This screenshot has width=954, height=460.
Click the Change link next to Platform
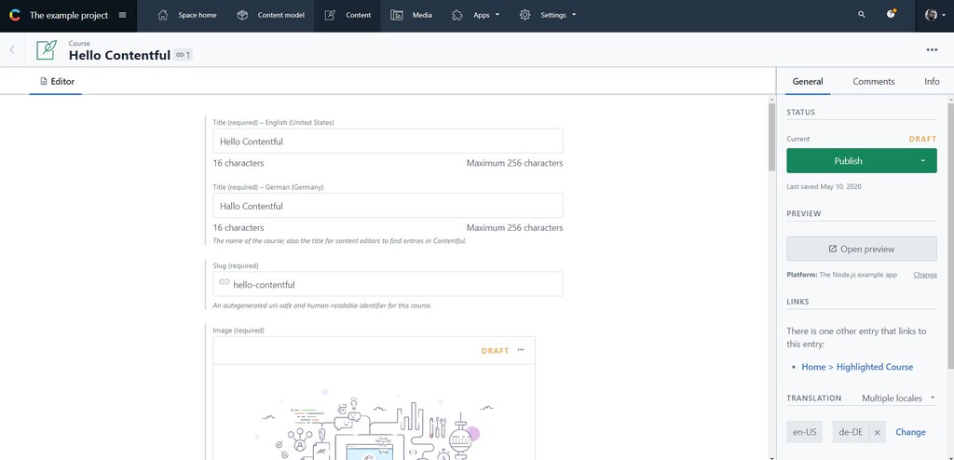925,275
